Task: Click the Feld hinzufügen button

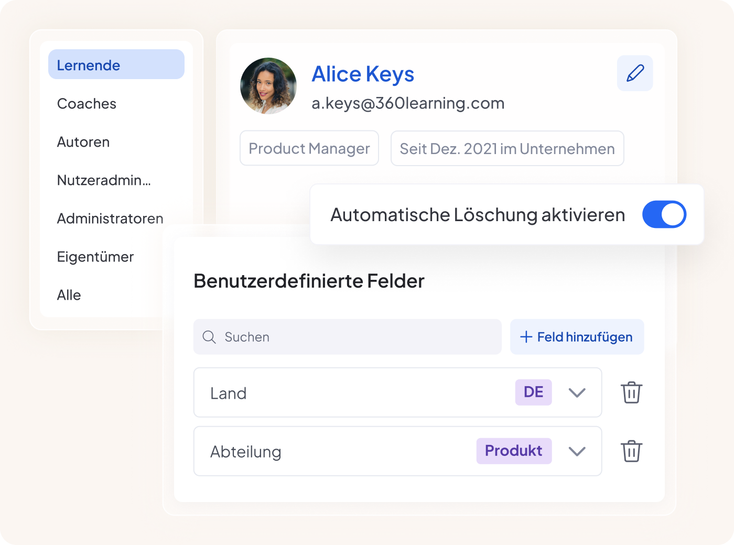Action: click(577, 337)
